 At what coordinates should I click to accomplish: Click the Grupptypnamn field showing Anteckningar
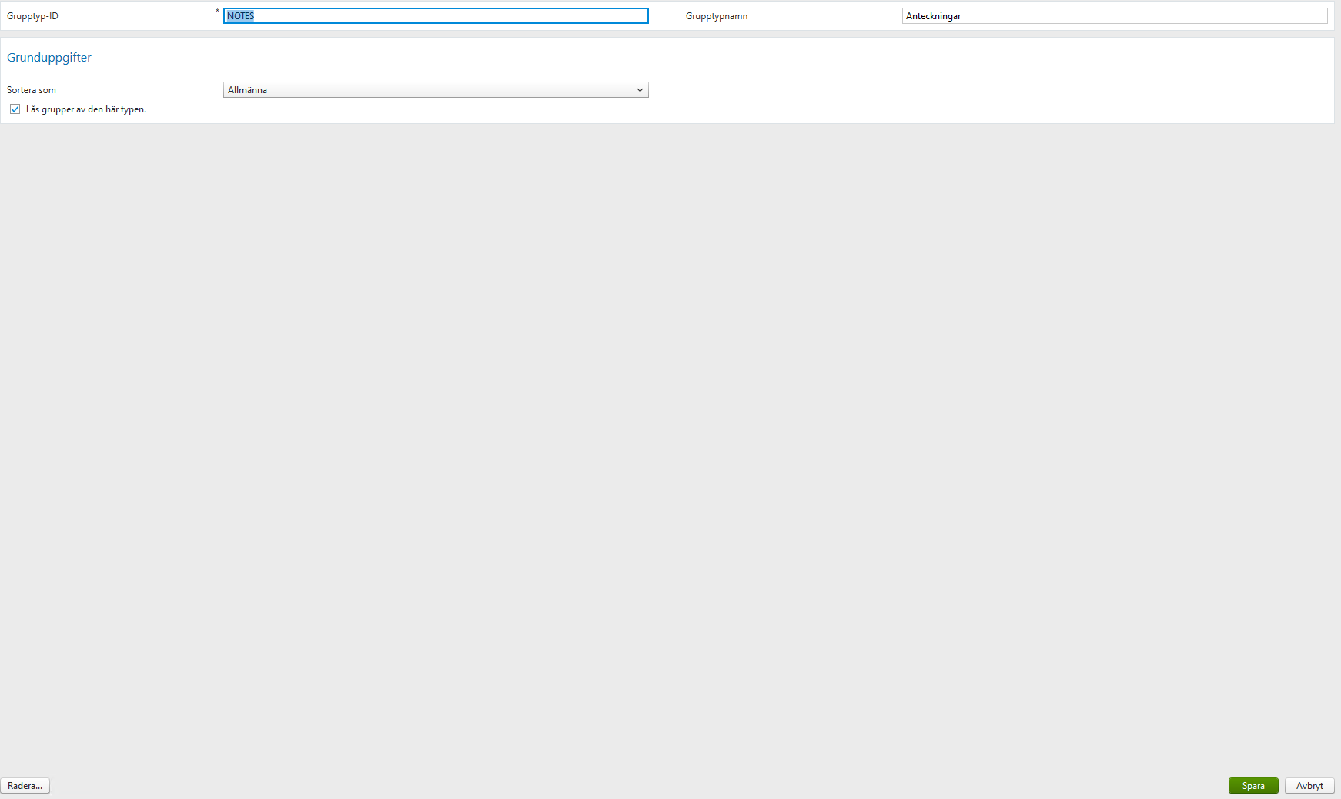(1115, 15)
